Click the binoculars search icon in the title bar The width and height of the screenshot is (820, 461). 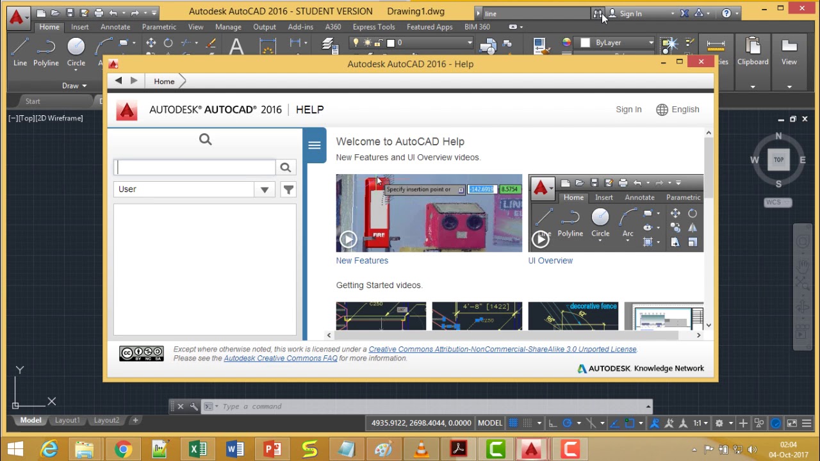point(598,13)
